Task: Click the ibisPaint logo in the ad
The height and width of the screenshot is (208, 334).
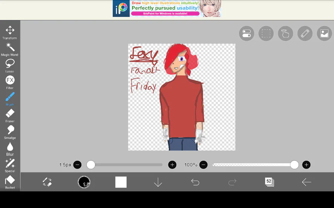Action: click(x=121, y=8)
